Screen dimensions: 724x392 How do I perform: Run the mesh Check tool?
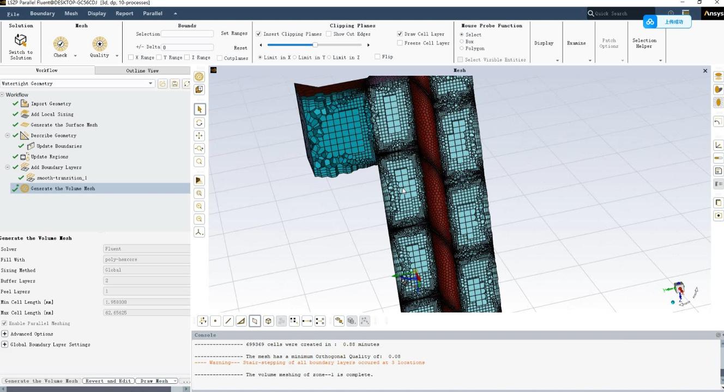[x=61, y=44]
